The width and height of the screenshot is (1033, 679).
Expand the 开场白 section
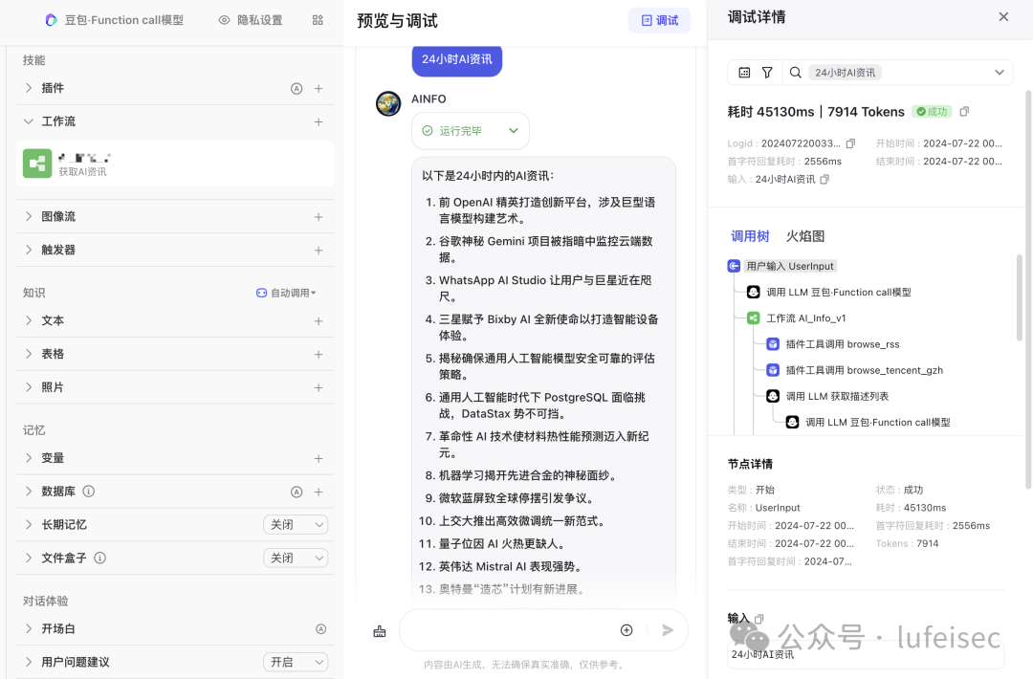tap(29, 628)
